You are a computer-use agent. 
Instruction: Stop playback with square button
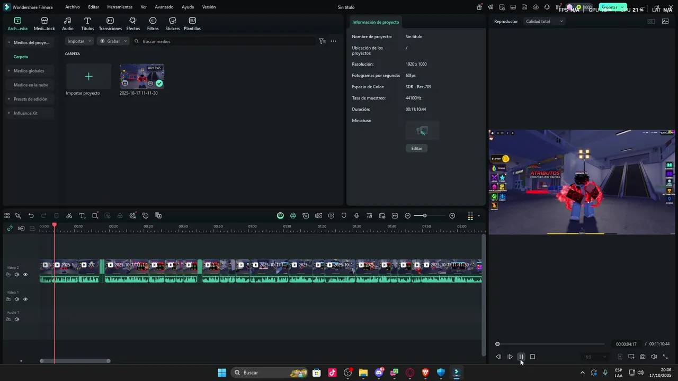532,357
